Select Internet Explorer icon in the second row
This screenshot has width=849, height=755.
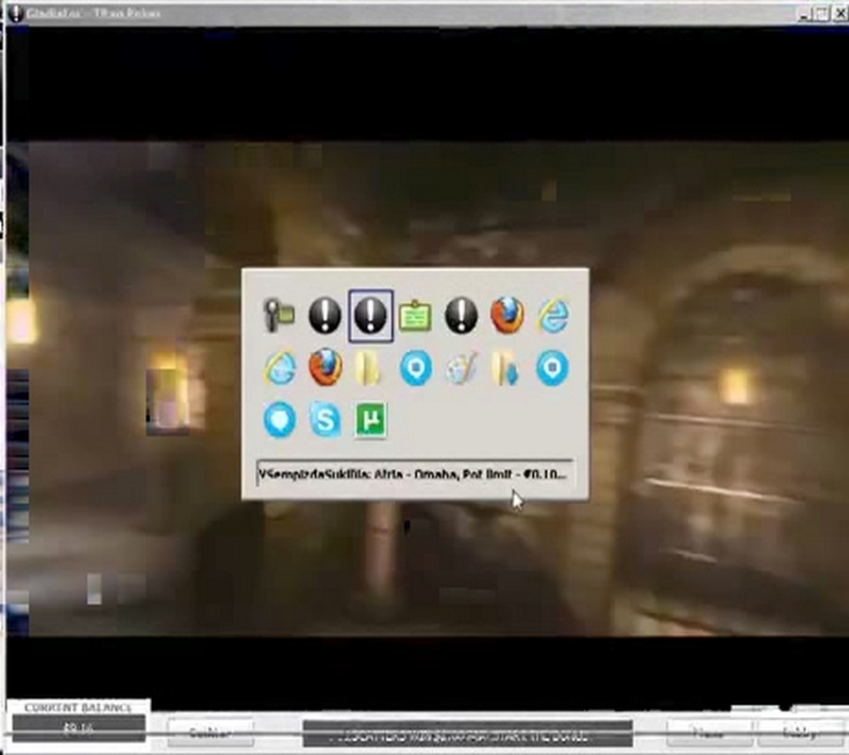[x=279, y=368]
